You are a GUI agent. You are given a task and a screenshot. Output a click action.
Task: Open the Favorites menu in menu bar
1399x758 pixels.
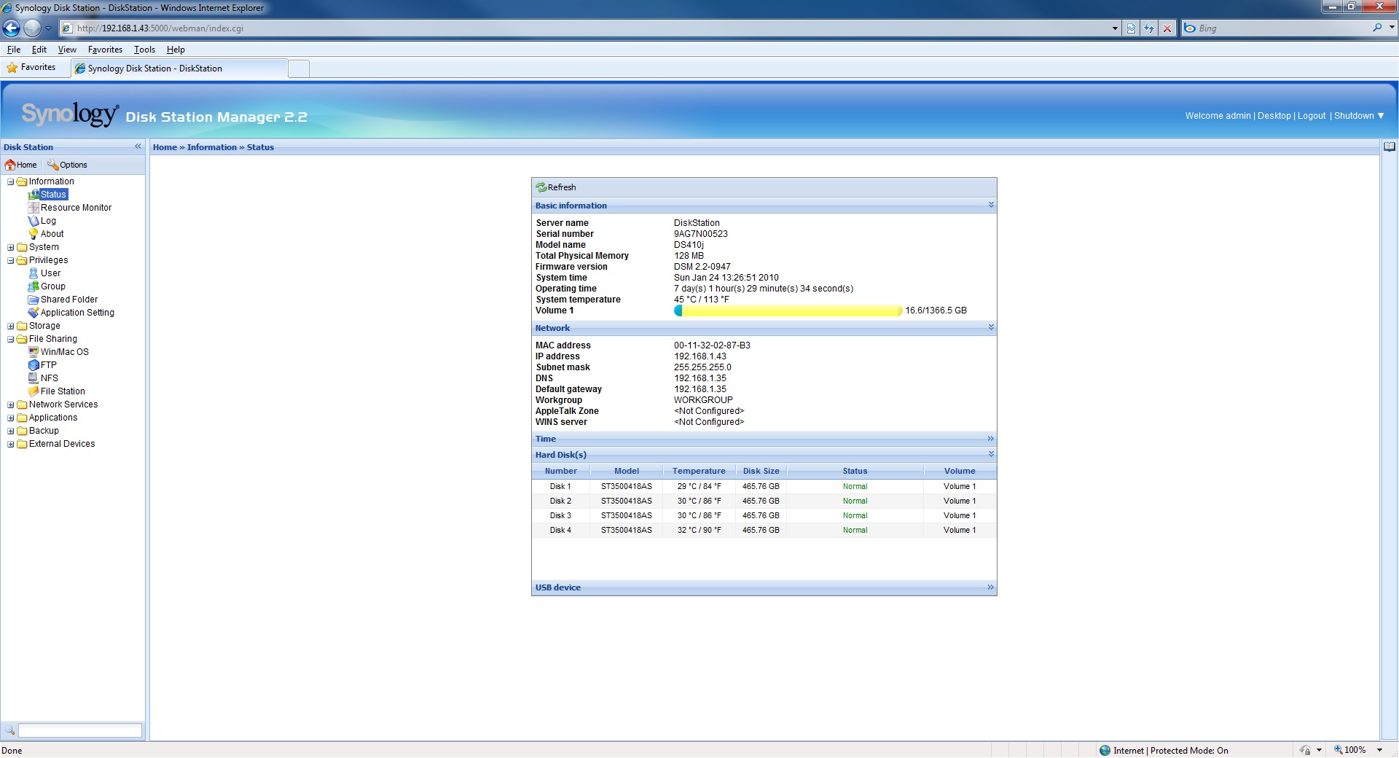105,50
